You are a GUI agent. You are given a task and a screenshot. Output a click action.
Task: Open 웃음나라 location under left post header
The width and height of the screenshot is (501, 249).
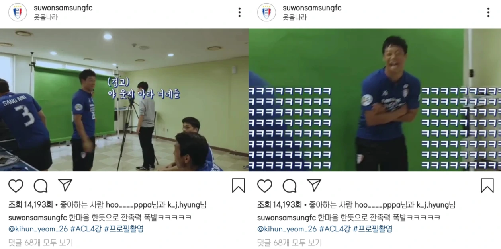click(x=46, y=18)
